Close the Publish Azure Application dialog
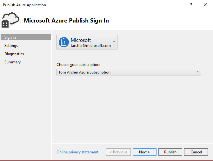This screenshot has height=161, width=213. point(205,5)
